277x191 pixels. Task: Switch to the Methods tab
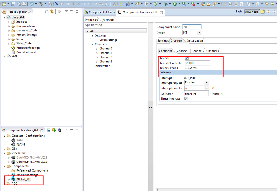(x=108, y=20)
